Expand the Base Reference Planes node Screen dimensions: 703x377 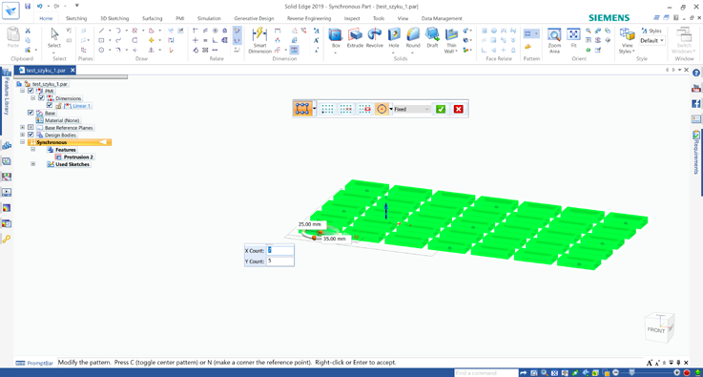coord(23,128)
